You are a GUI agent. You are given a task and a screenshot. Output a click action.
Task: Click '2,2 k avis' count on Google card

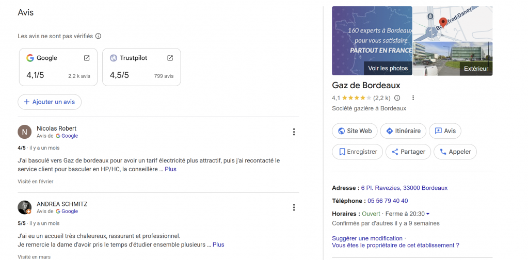(79, 76)
